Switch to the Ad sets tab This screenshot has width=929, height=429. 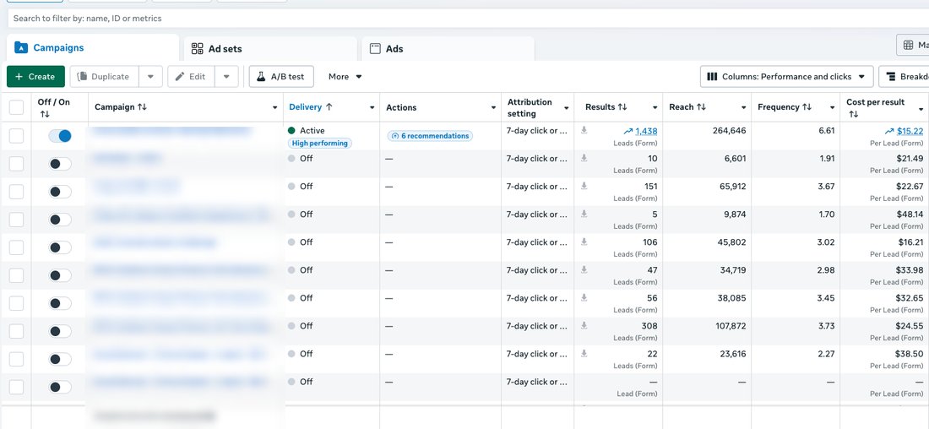point(271,49)
